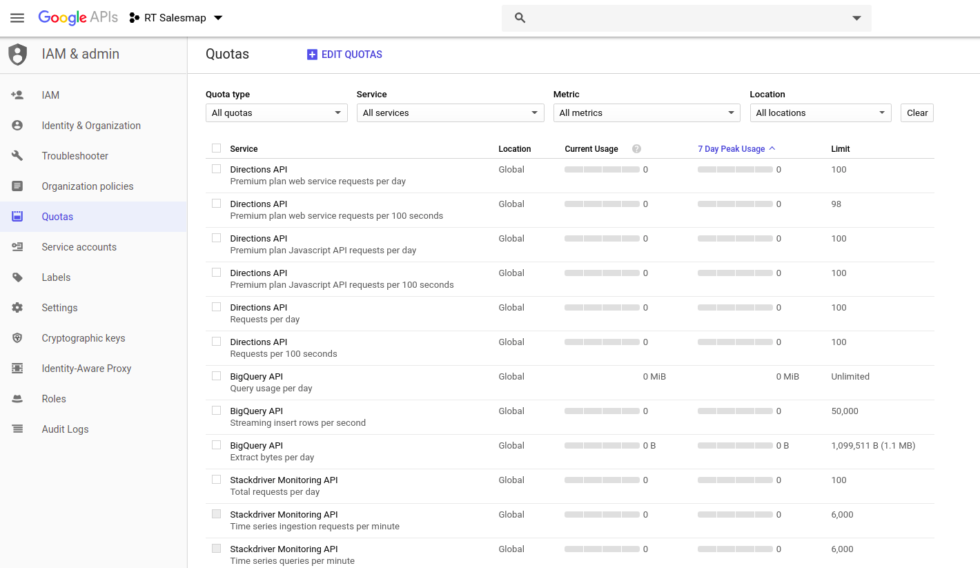Open the Service filter dropdown
980x568 pixels.
(x=451, y=113)
